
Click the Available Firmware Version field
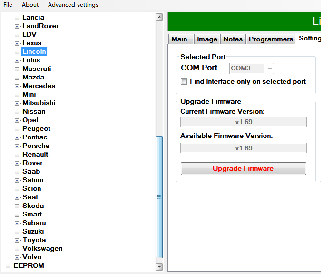[244, 148]
